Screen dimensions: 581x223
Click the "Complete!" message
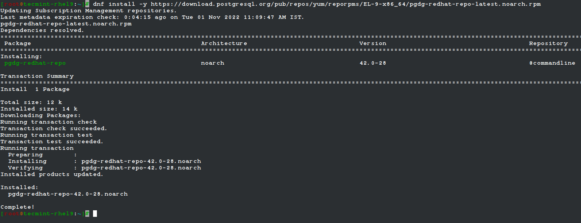[x=18, y=207]
